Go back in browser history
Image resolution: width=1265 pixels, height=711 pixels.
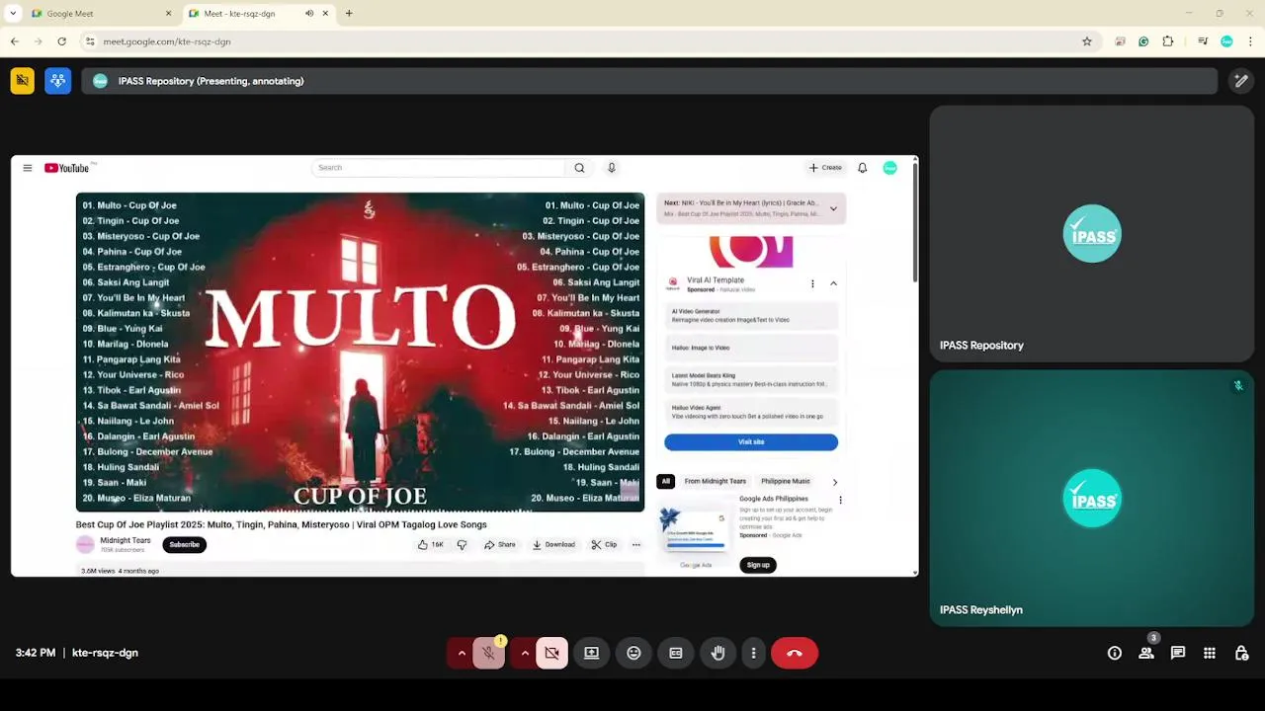[x=15, y=41]
